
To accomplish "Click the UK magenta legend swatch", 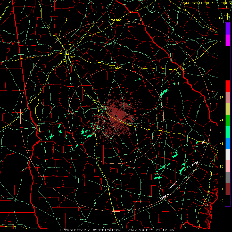I will pos(228,40).
